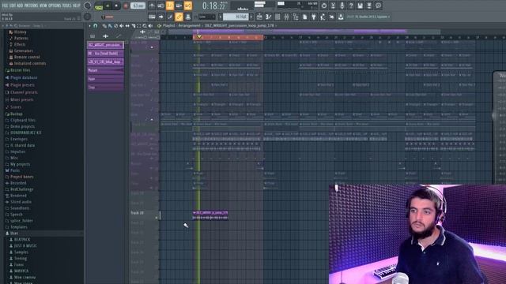Open the Playlist options menu arrow
This screenshot has height=284, width=506.
point(89,26)
